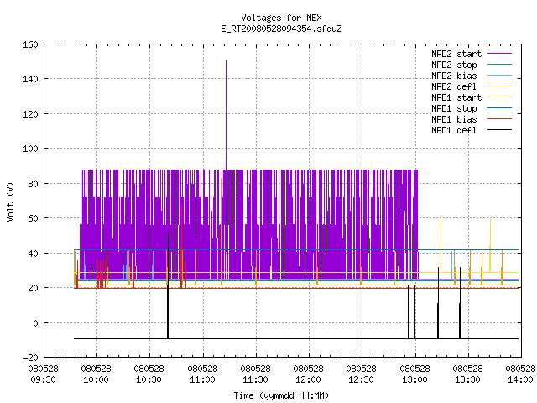537x403 pixels.
Task: Click the 160 y-axis tick label
Action: (x=30, y=44)
